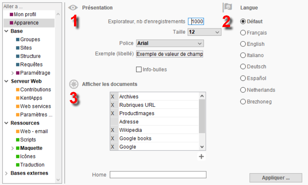Image resolution: width=308 pixels, height=185 pixels.
Task: Click the Appliquer button
Action: [276, 178]
